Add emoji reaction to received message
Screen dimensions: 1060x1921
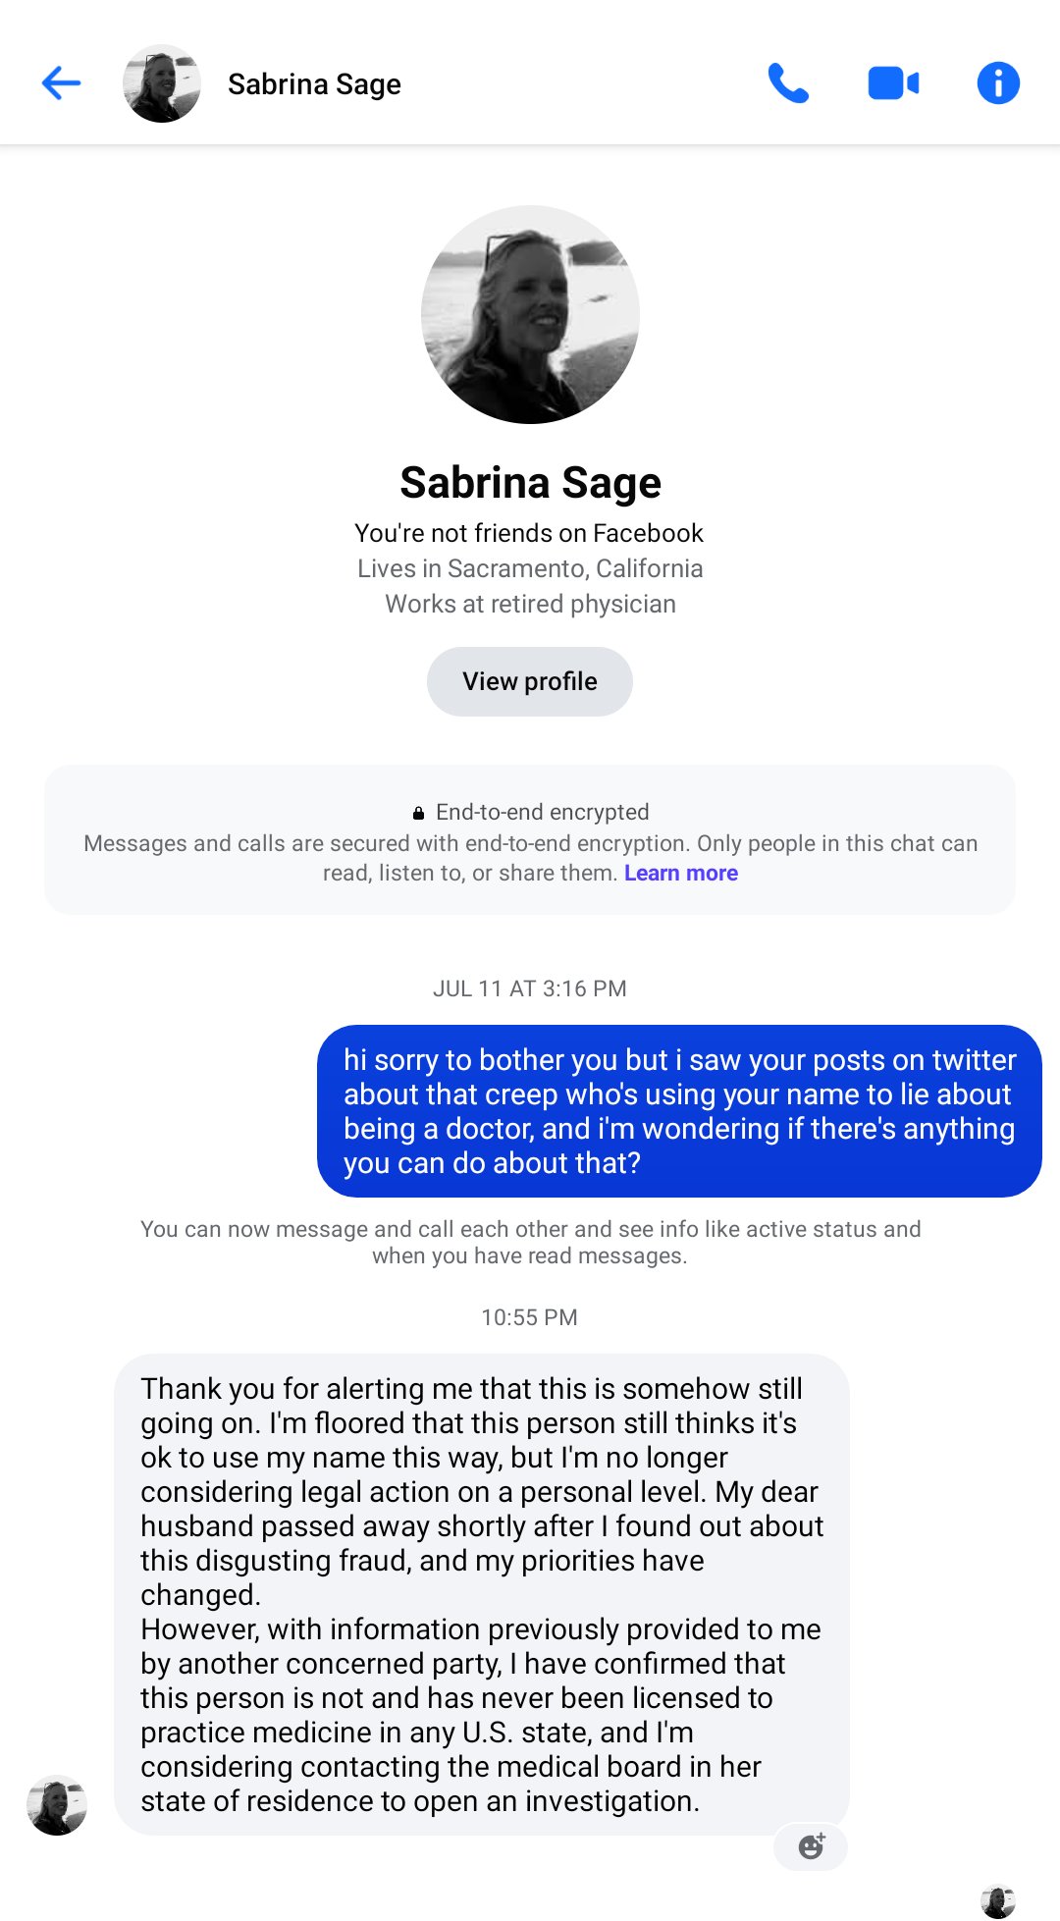811,1846
